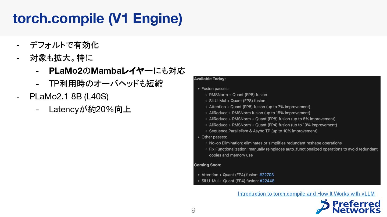Select the 'PLaMo2.1 8B (L40S)' bullet
The image size is (387, 217).
(x=69, y=97)
